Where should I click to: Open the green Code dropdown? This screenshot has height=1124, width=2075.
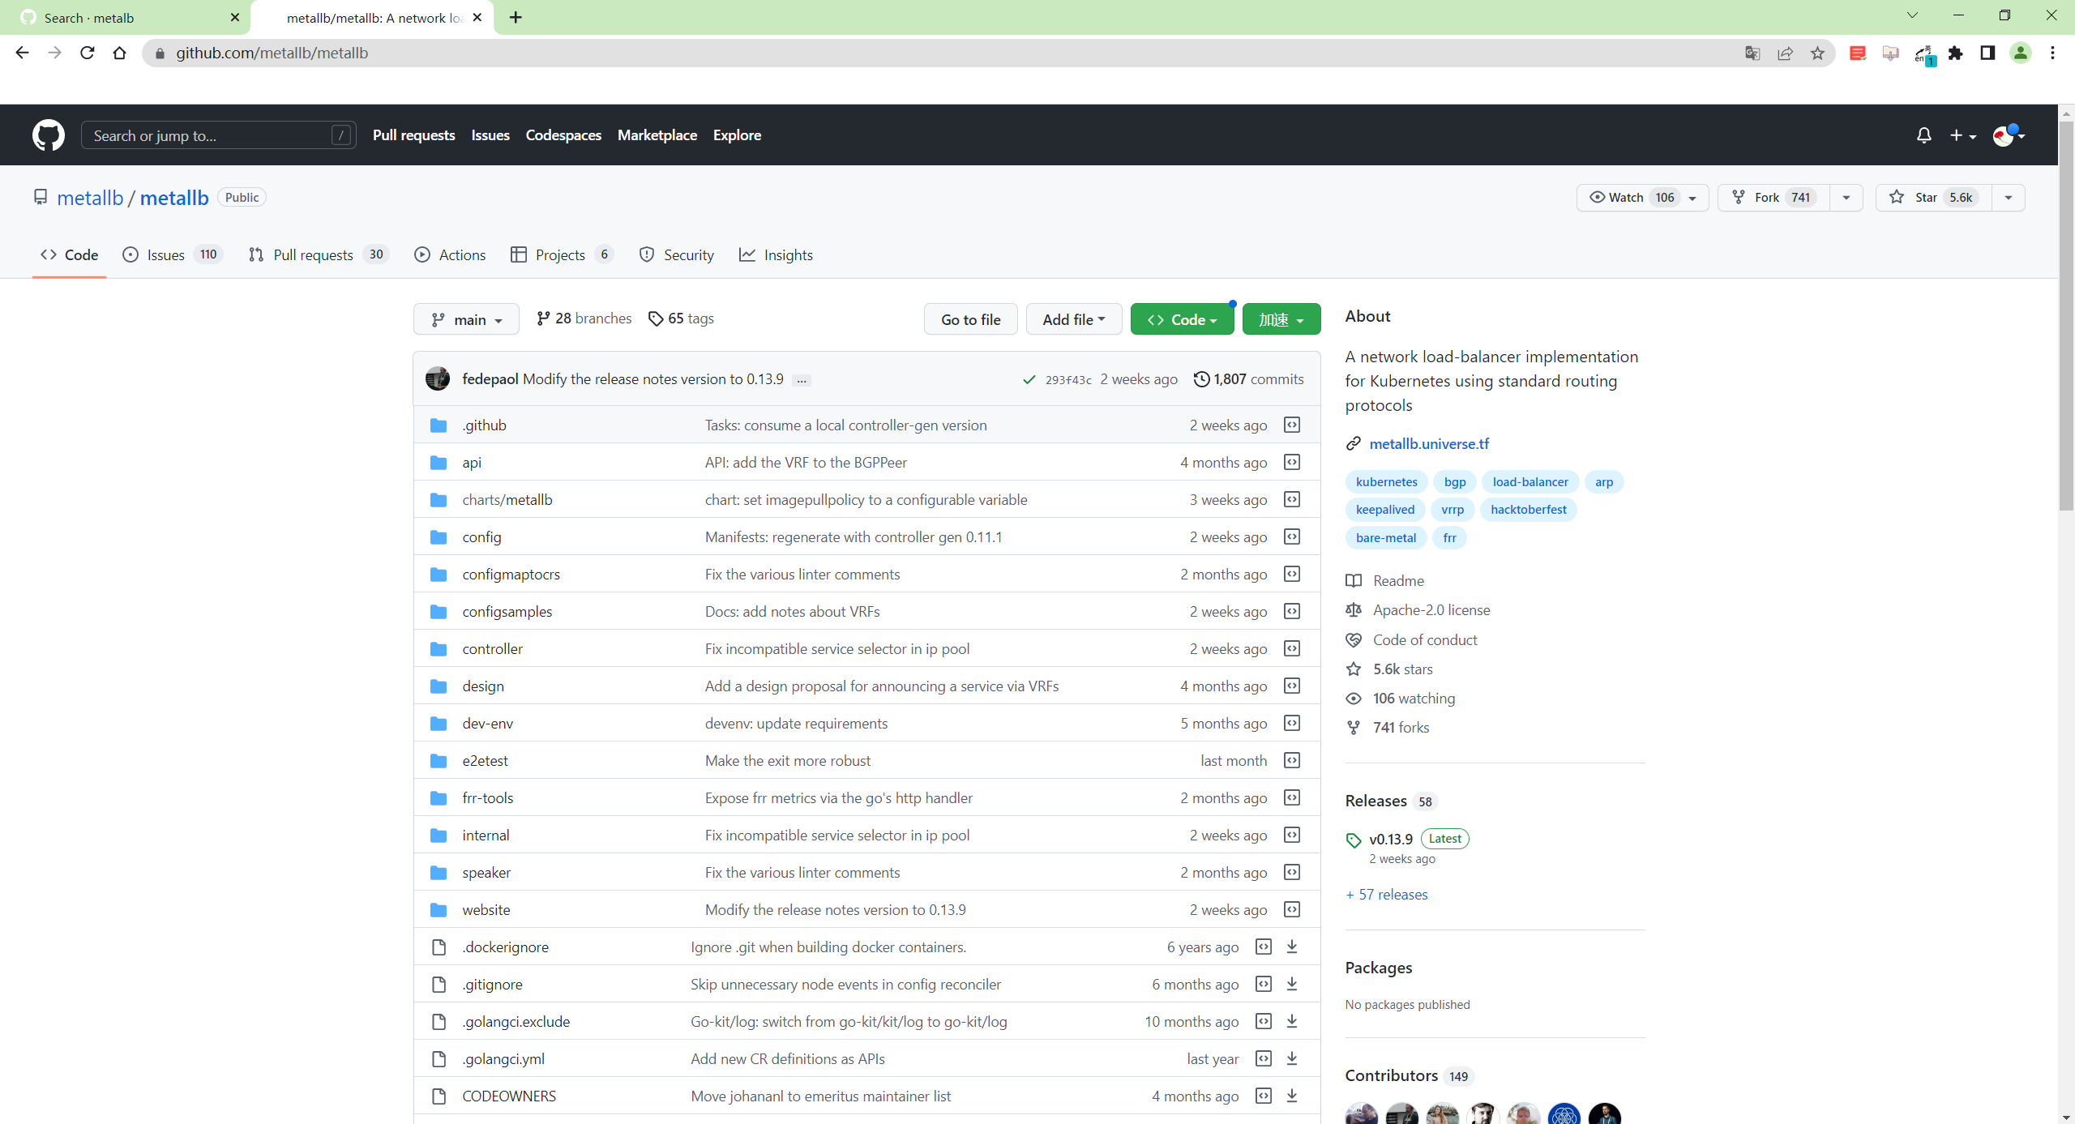click(1182, 319)
